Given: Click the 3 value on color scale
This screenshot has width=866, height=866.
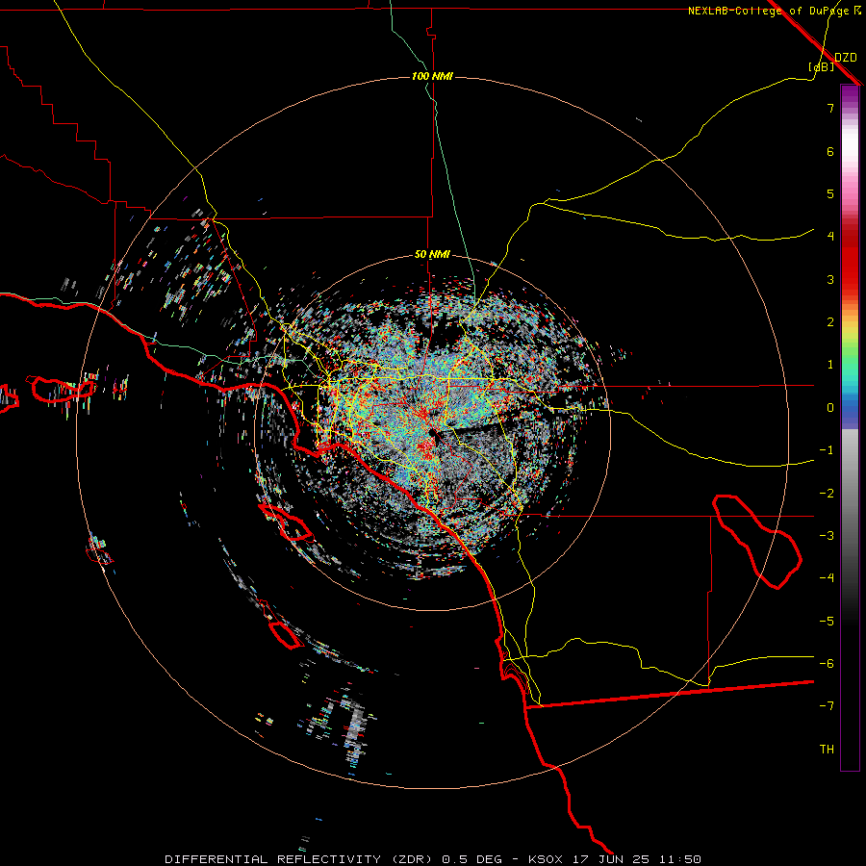Looking at the screenshot, I should [x=830, y=279].
